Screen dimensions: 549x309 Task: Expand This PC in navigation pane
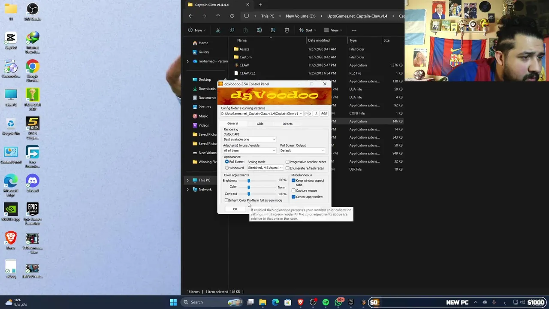click(187, 180)
